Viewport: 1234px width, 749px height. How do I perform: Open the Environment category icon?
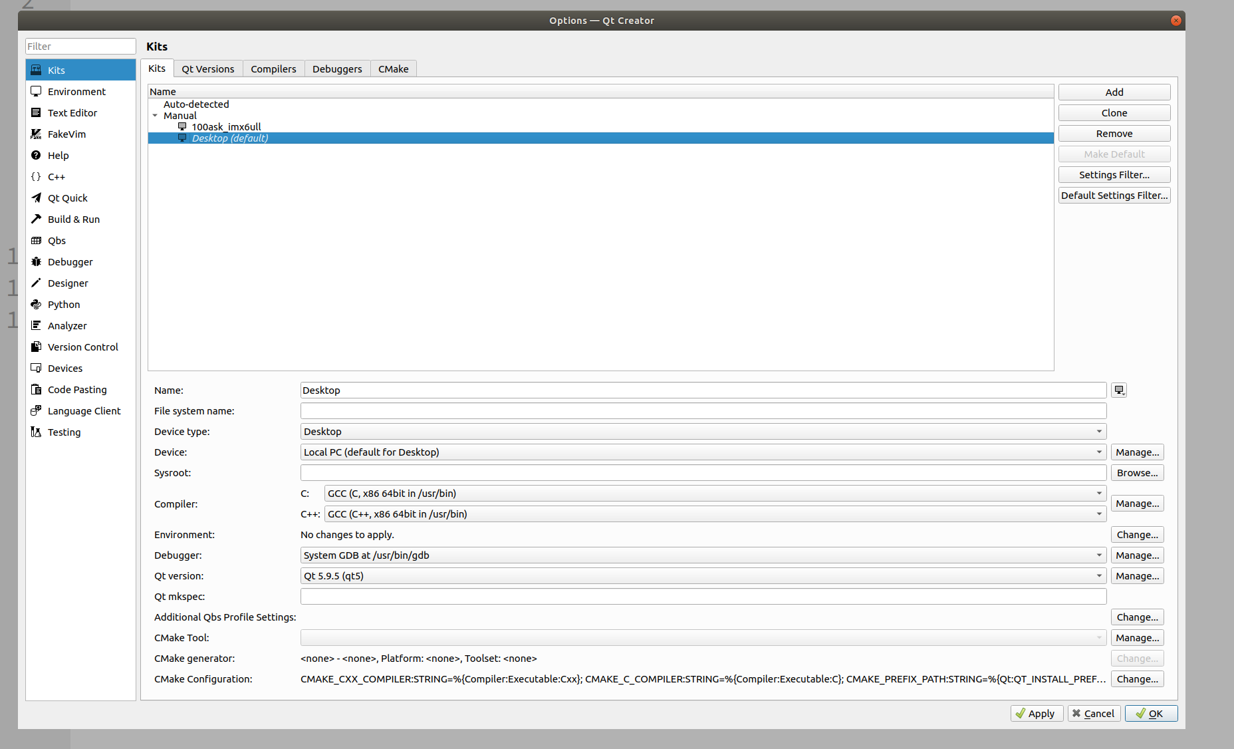tap(37, 91)
